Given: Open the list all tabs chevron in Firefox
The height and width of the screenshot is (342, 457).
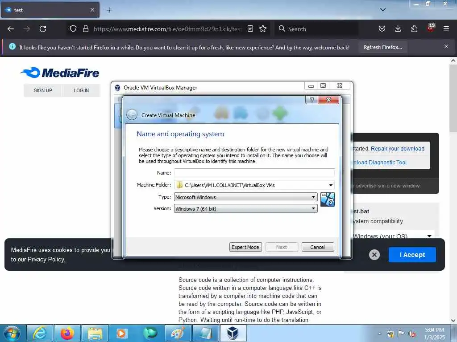Looking at the screenshot, I should point(383,10).
